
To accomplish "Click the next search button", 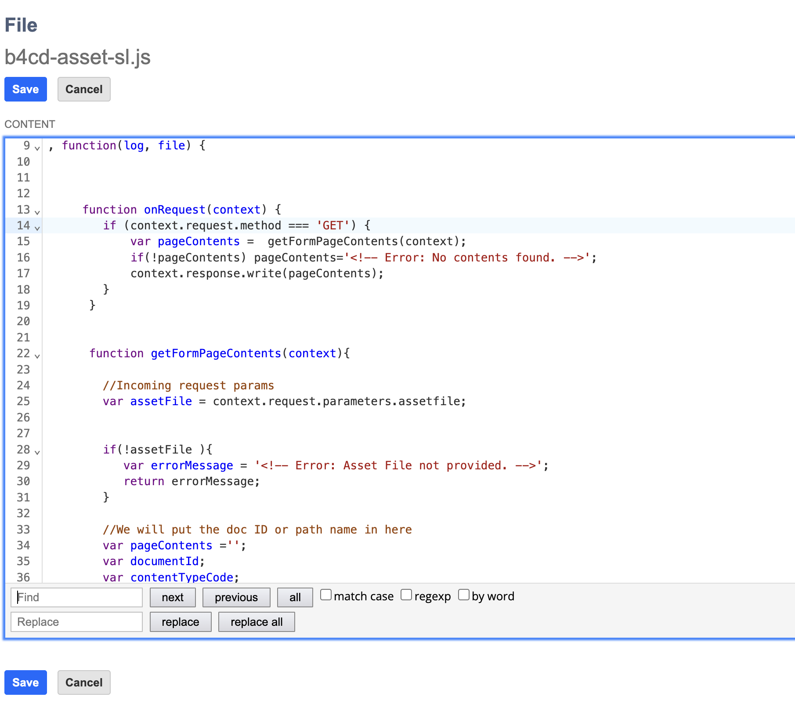I will (173, 597).
